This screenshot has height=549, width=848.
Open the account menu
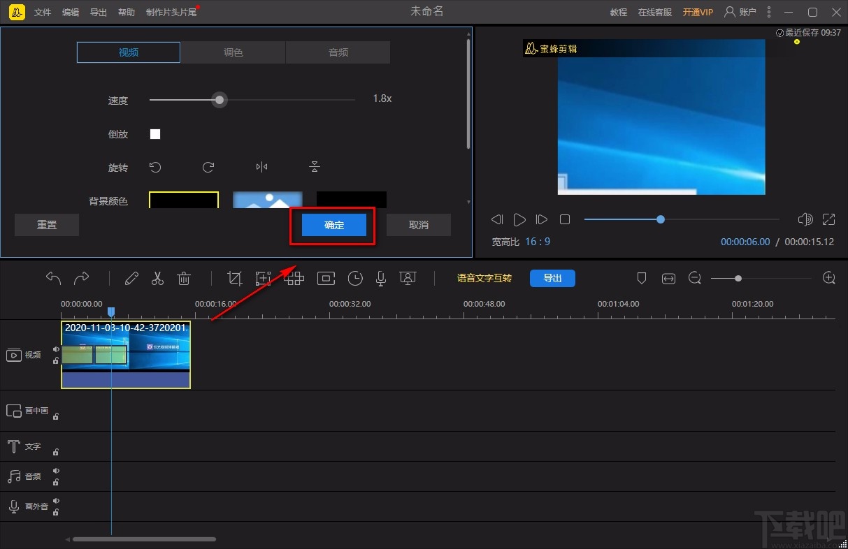pyautogui.click(x=740, y=12)
